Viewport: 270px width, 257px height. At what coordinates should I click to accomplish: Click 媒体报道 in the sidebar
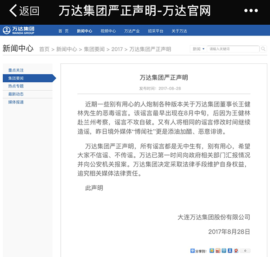click(16, 102)
